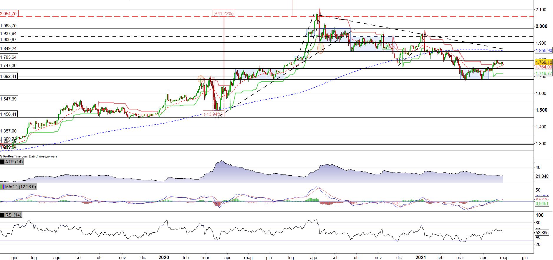Click the RSI (14) black color box
The height and width of the screenshot is (260, 553).
coord(3,215)
